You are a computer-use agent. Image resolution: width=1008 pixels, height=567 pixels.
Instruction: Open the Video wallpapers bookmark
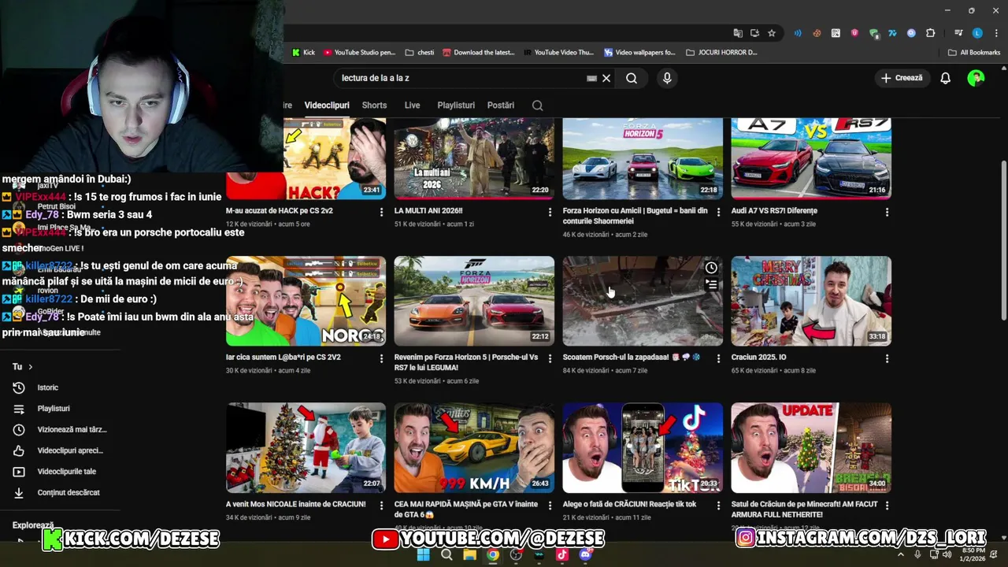click(x=639, y=53)
